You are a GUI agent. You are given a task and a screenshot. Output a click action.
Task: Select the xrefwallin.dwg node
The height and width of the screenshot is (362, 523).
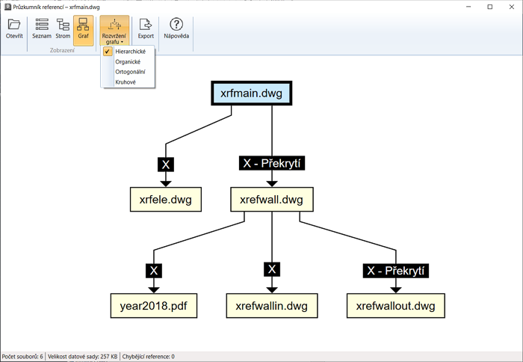pyautogui.click(x=272, y=306)
